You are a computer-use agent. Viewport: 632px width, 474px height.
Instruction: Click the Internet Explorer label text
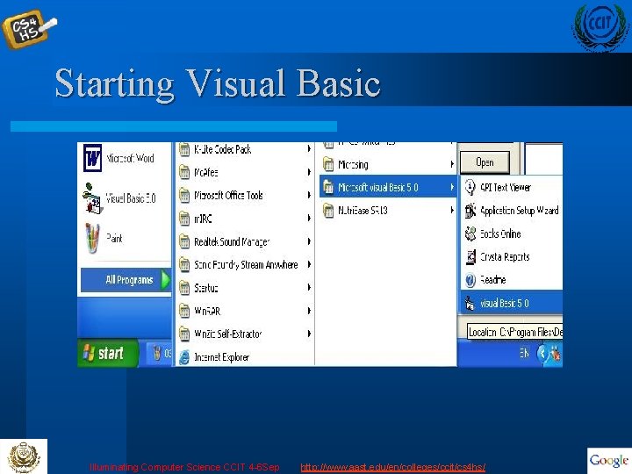tap(222, 357)
